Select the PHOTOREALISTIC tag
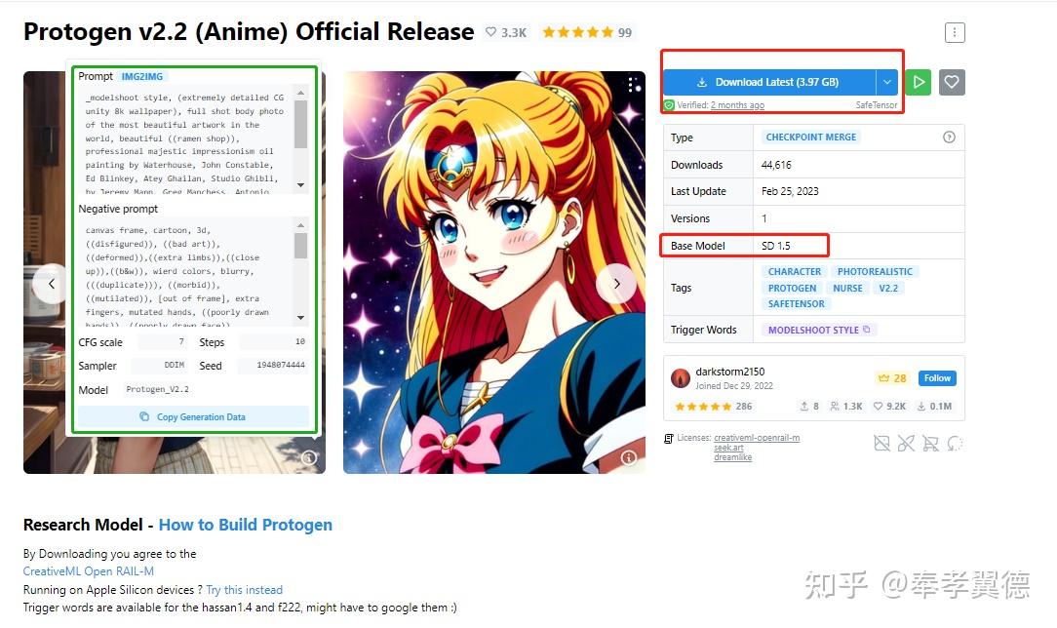This screenshot has height=628, width=1057. (875, 271)
